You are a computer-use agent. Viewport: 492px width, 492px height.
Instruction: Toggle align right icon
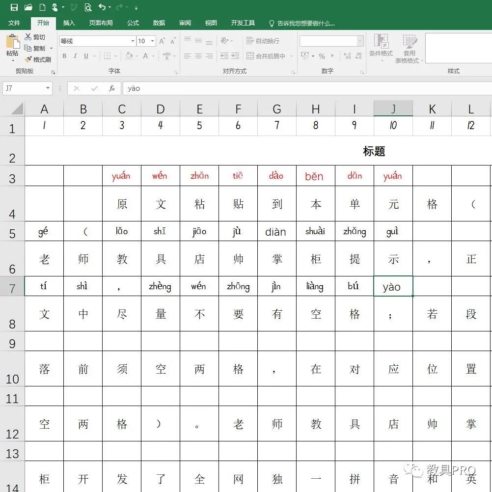209,56
